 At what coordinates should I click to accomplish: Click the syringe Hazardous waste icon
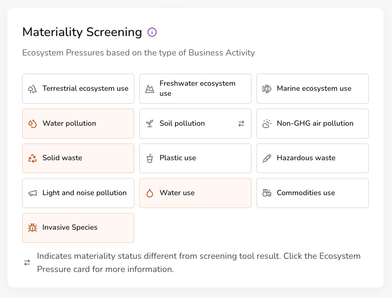click(x=267, y=158)
